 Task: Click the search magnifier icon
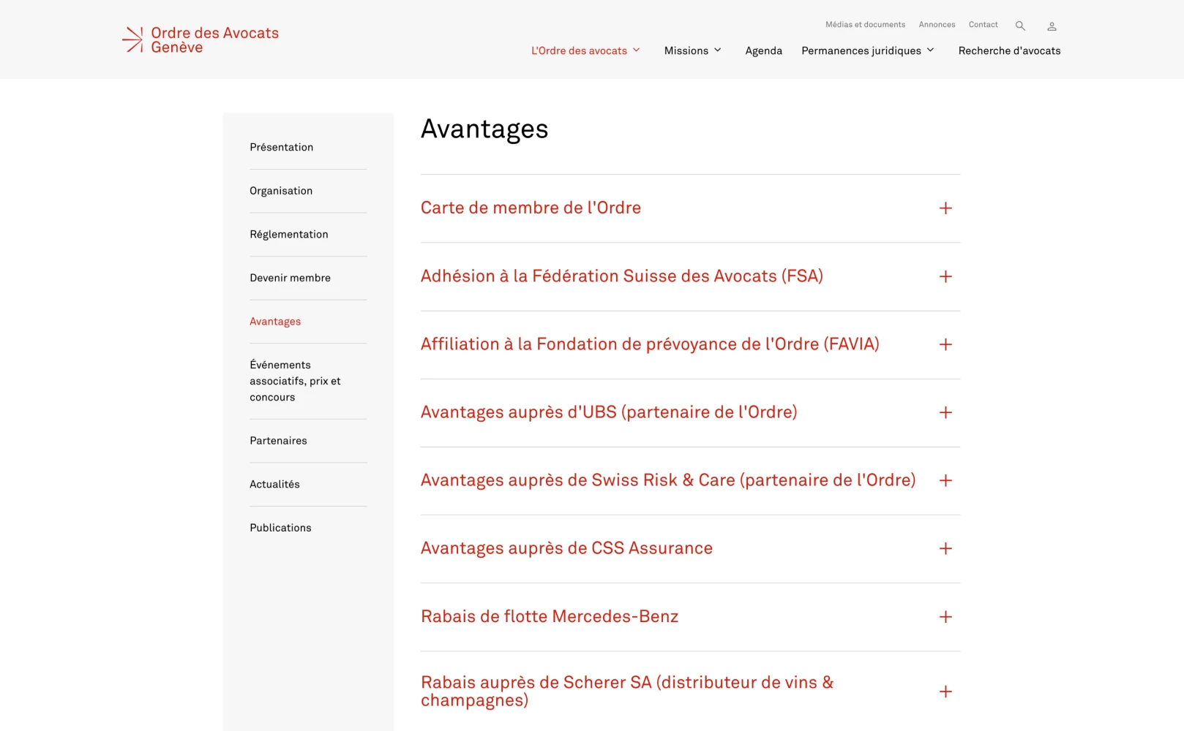pyautogui.click(x=1020, y=26)
